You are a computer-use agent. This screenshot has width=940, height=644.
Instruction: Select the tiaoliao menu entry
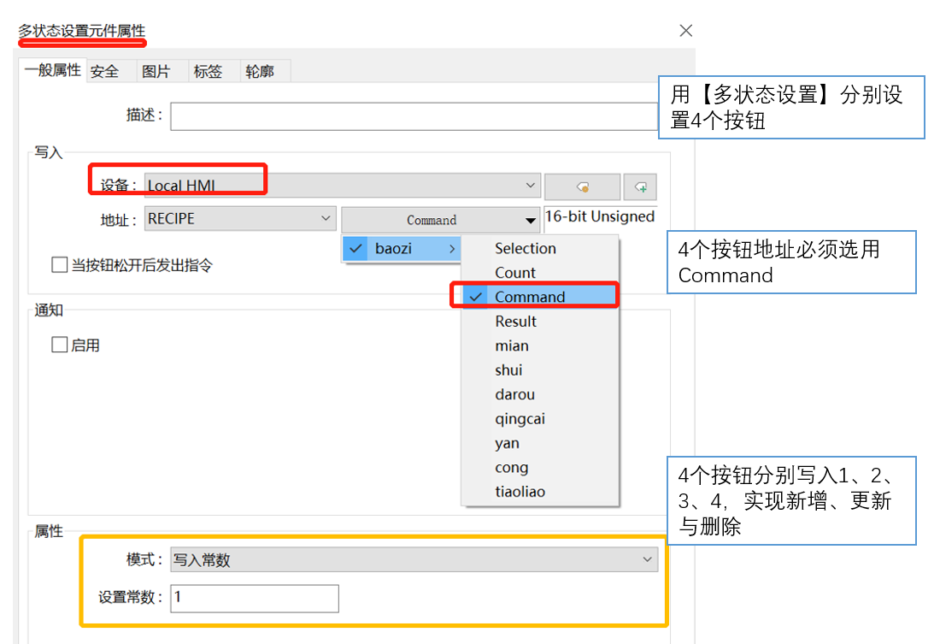coord(520,492)
